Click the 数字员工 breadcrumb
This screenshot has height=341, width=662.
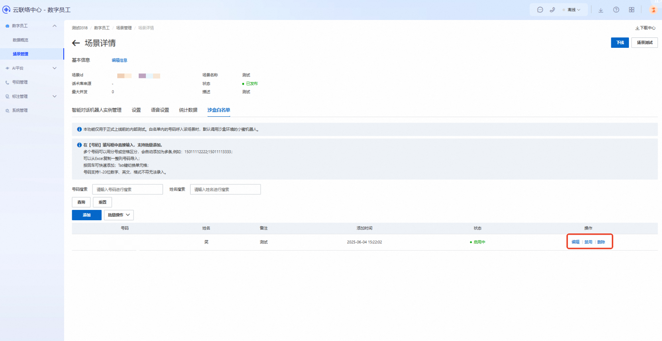coord(102,28)
